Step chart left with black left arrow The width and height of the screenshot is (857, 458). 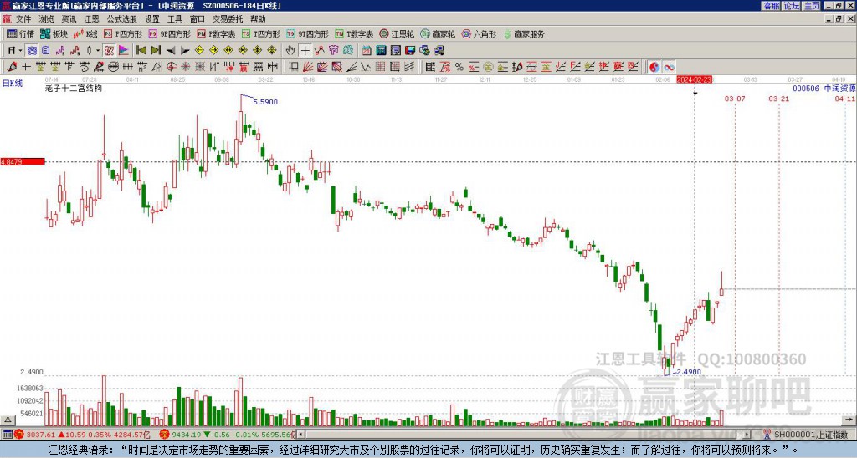[171, 51]
